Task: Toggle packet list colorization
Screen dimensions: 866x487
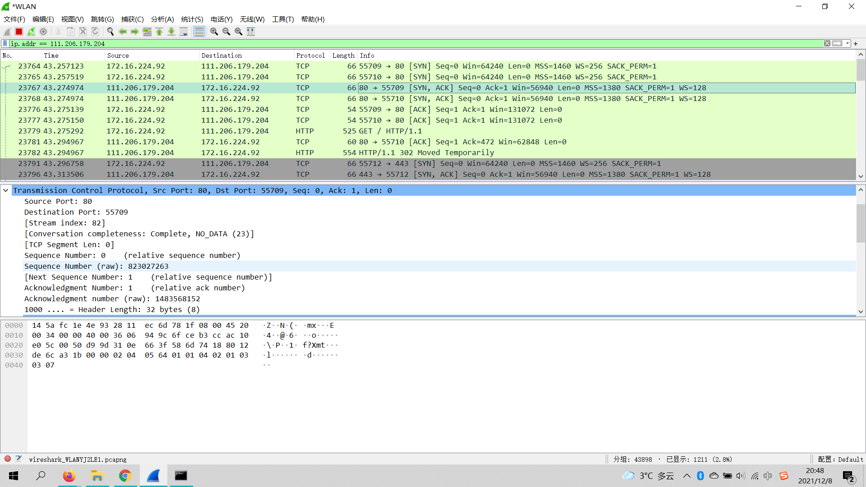Action: point(199,32)
